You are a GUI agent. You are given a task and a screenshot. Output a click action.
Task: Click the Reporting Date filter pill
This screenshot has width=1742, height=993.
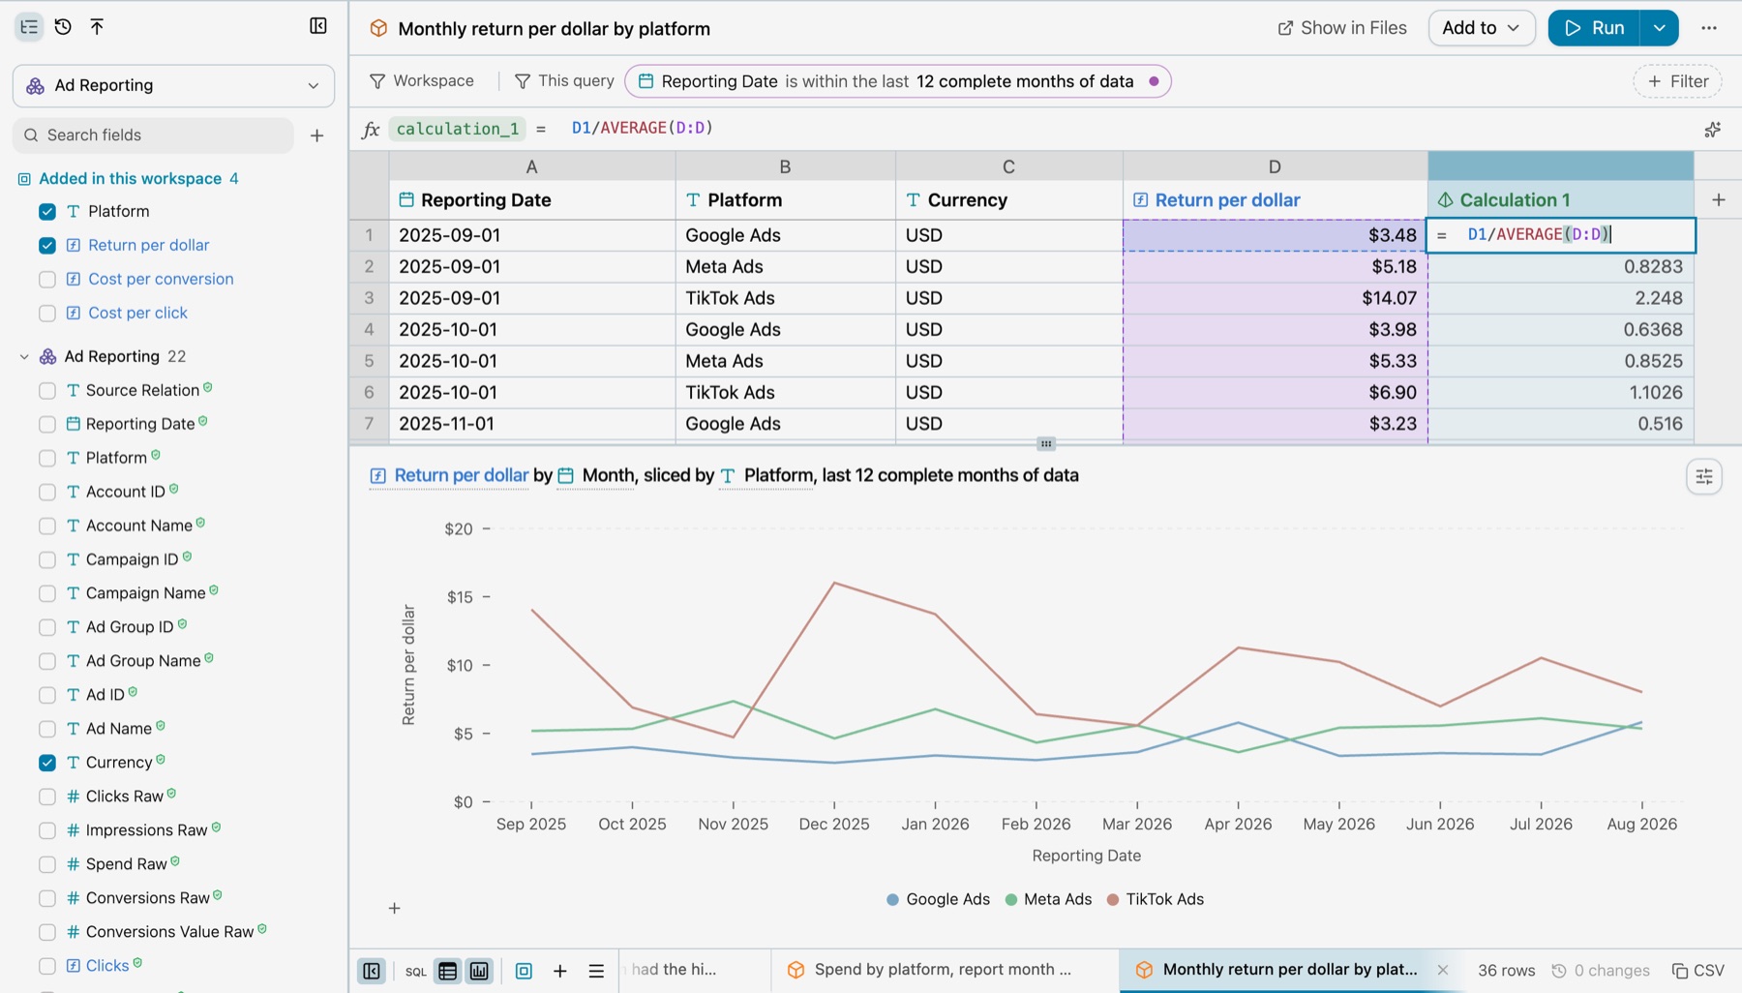point(897,81)
